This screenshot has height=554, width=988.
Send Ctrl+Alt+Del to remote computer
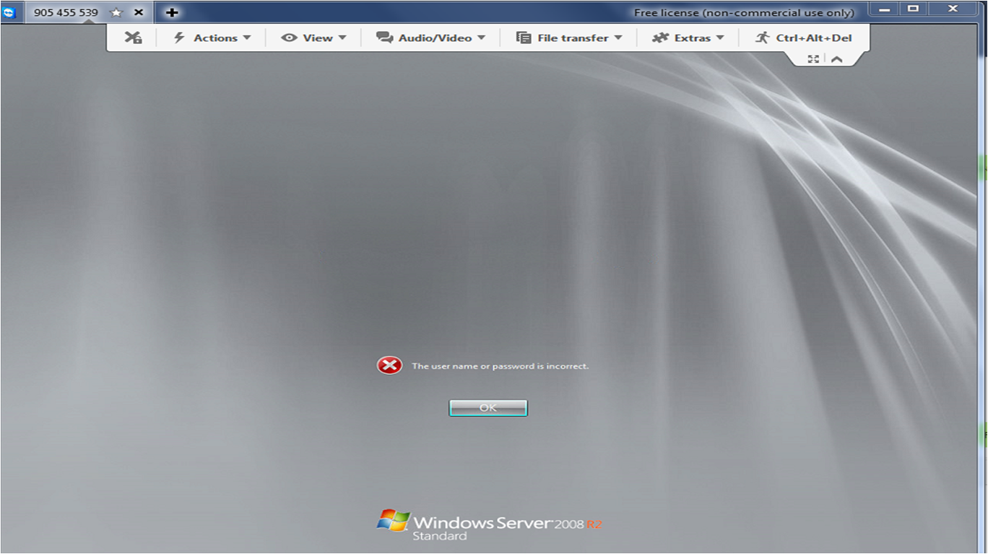point(803,38)
